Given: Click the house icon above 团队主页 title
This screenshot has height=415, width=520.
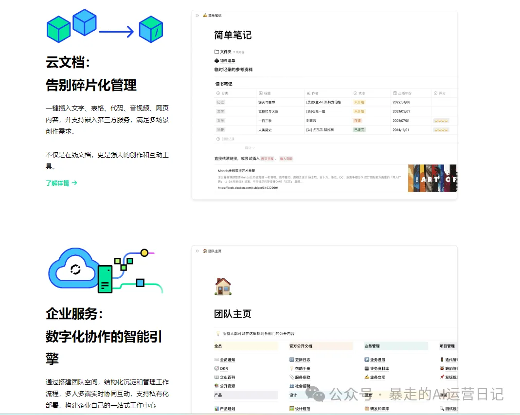Looking at the screenshot, I should 222,286.
